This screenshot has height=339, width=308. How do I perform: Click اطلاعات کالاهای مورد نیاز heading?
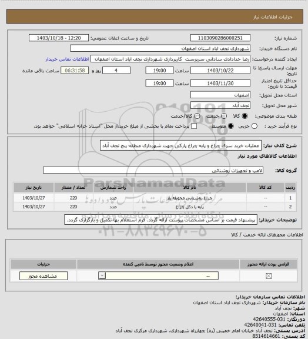267,156
